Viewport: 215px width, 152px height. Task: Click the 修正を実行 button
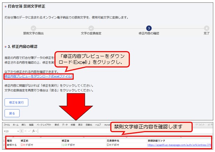[16, 102]
